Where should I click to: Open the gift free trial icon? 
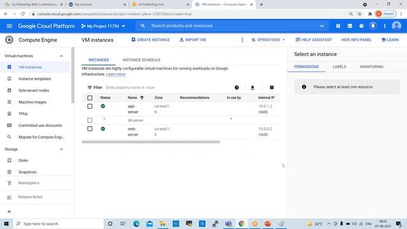338,26
